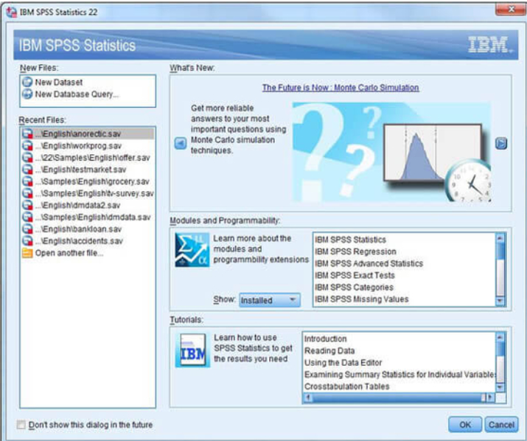Select recent file English\anorectic.sav
The image size is (527, 441).
(88, 134)
